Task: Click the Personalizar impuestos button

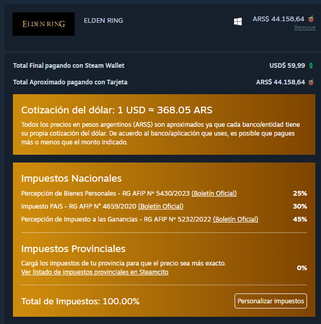Action: coord(271,301)
